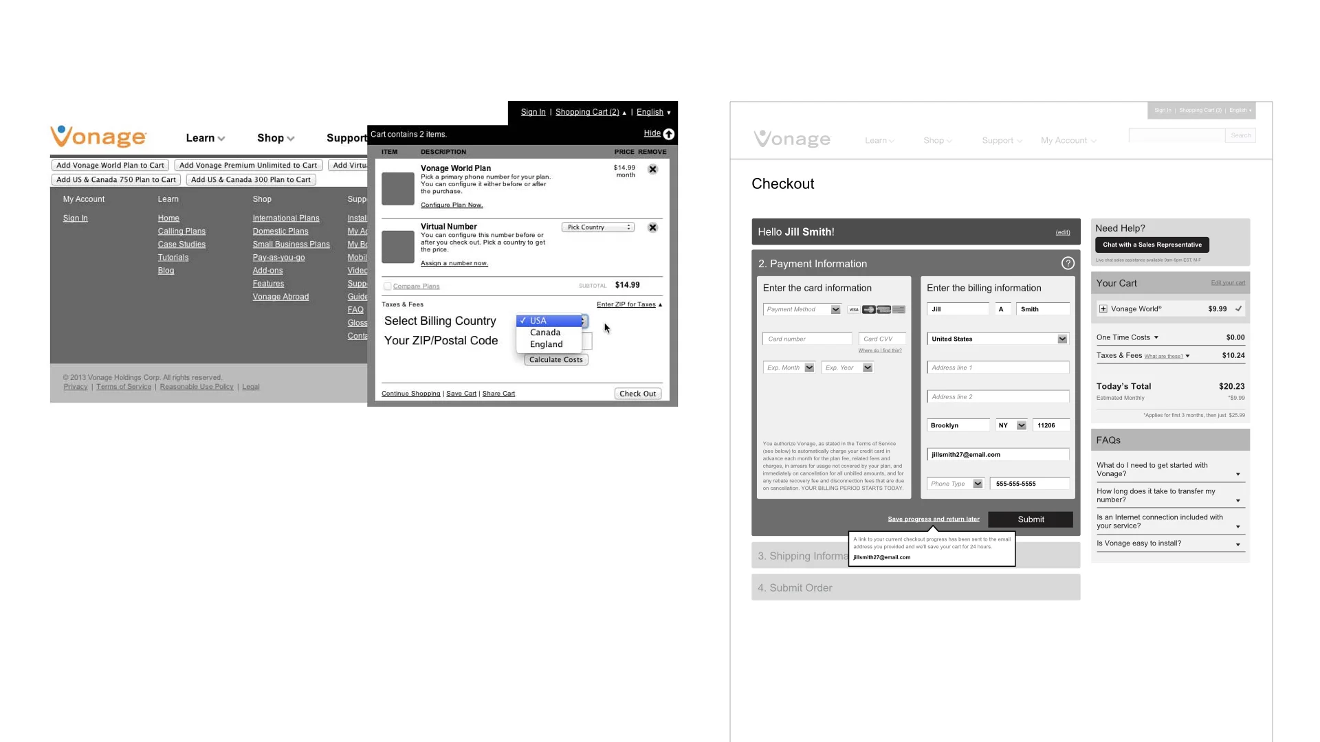Expand 'Is Vonage easy to install?' FAQ

coord(1237,544)
